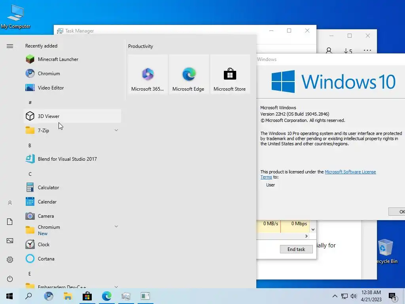The height and width of the screenshot is (304, 405).
Task: Open the My Computer desktop icon
Action: (15, 17)
